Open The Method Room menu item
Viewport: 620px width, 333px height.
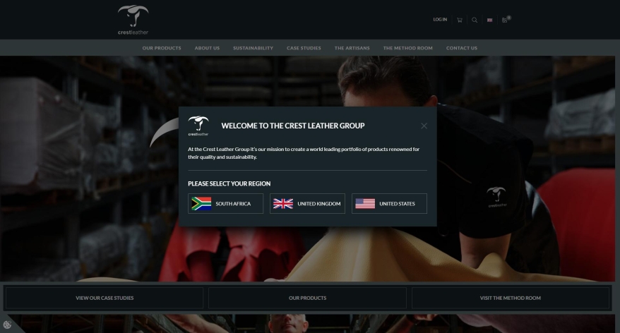point(407,48)
